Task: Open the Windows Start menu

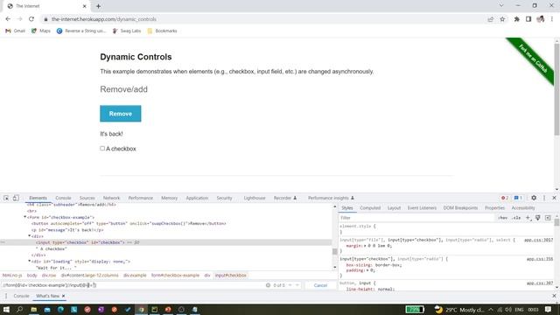Action: point(6,310)
